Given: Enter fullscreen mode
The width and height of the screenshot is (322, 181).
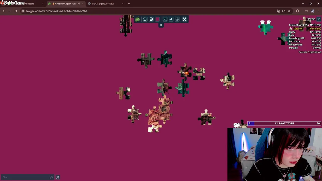Looking at the screenshot, I should coord(185,19).
